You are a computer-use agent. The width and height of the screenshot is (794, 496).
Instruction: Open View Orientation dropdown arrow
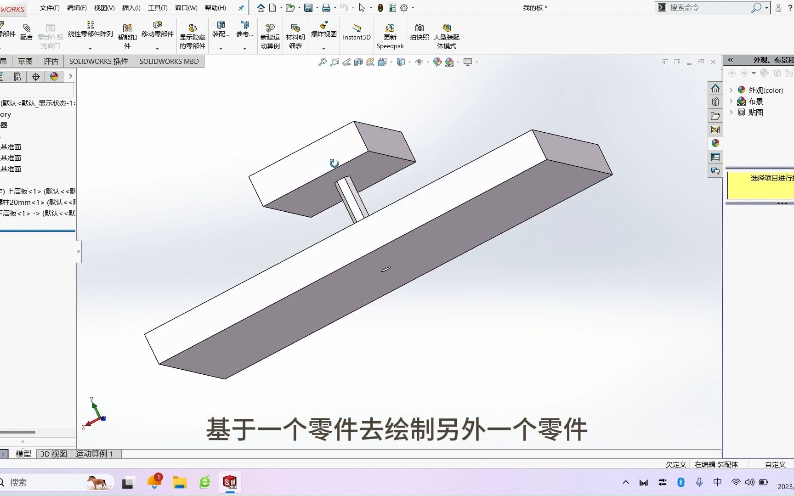[x=391, y=62]
